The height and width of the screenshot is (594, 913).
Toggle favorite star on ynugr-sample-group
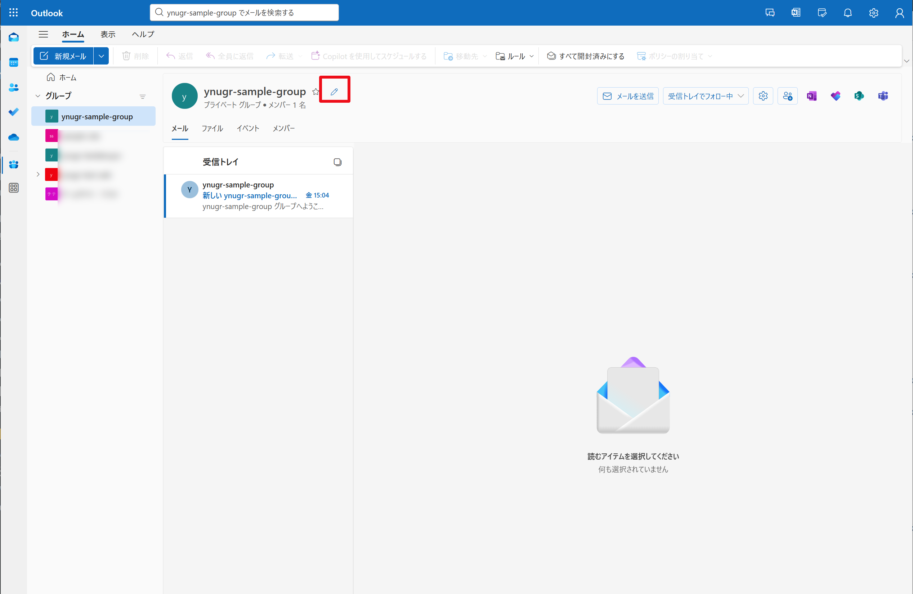coord(316,92)
